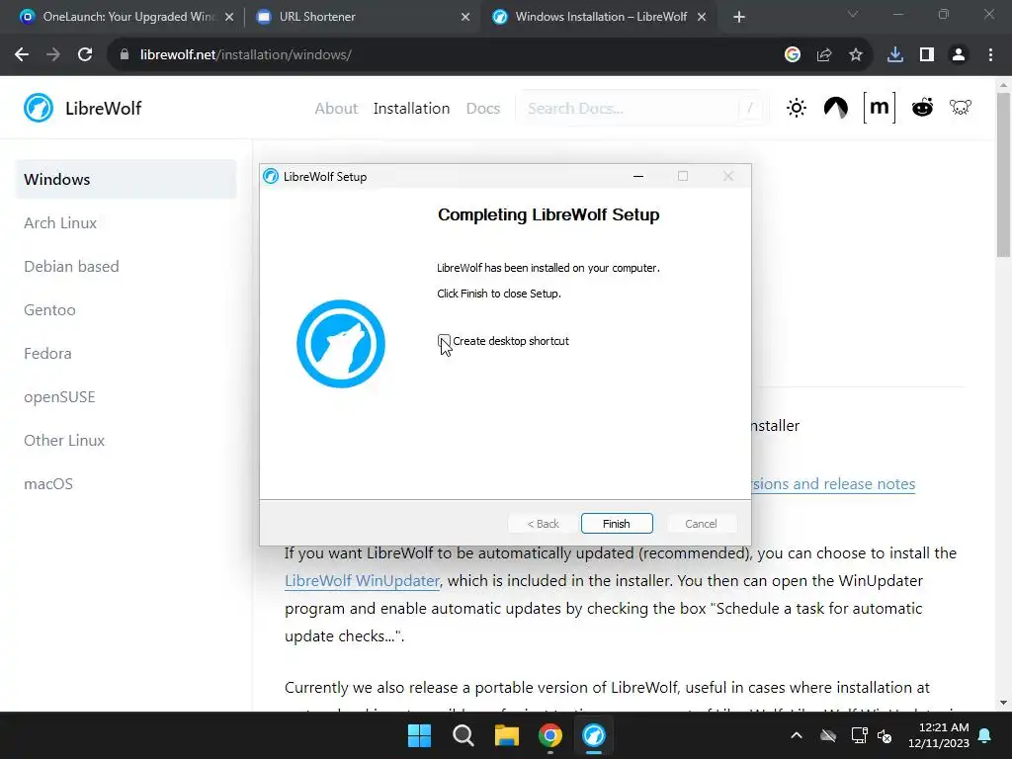Select Debian based in the sidebar
1012x759 pixels.
[71, 267]
